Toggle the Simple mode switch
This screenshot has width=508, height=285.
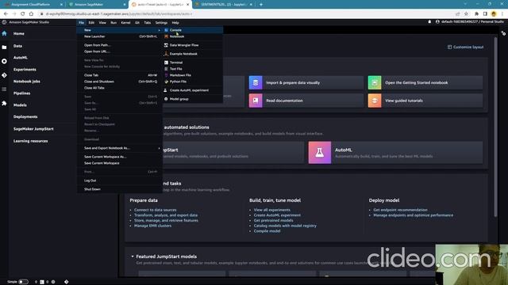23,282
